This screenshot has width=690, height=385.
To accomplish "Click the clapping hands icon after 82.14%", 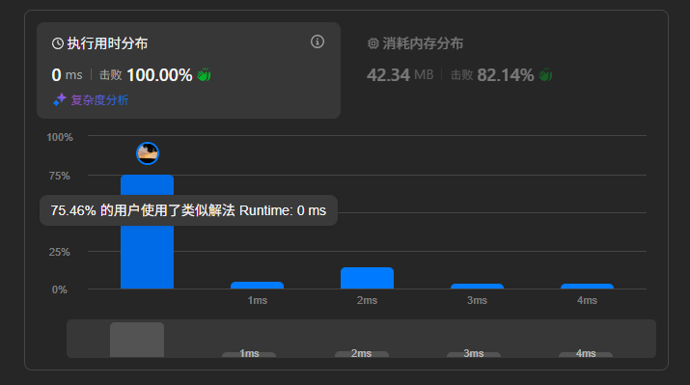I will tap(545, 75).
